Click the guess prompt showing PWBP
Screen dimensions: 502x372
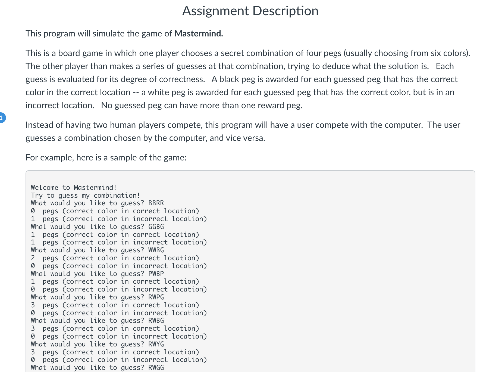(97, 274)
